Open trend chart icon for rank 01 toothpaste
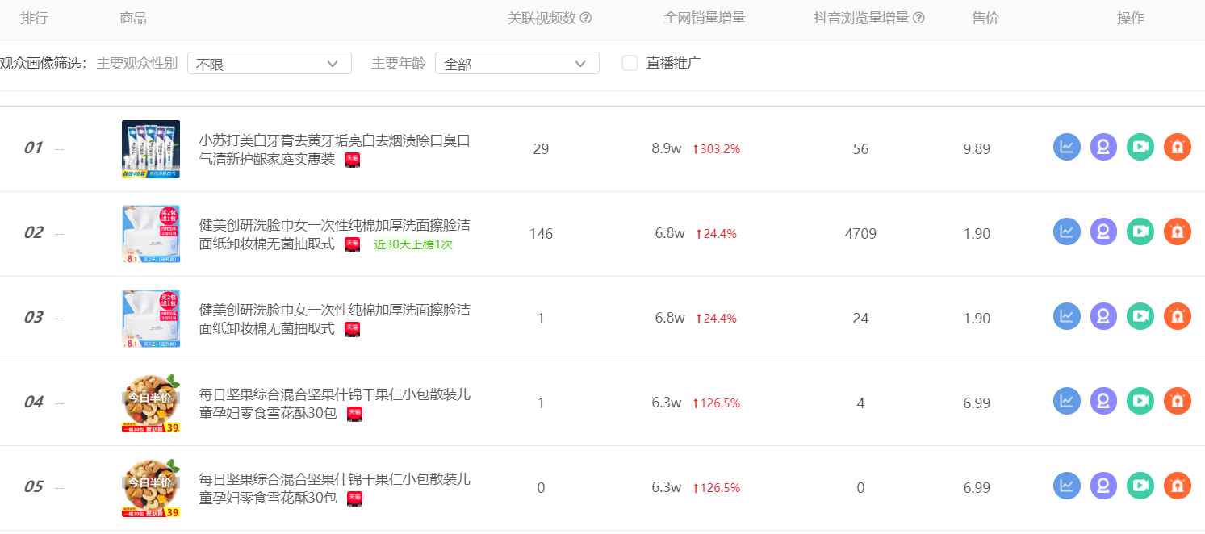 pos(1066,147)
